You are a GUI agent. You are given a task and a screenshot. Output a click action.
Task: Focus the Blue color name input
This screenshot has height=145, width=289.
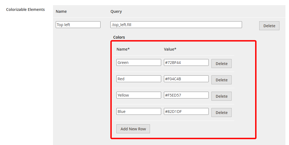coord(138,112)
